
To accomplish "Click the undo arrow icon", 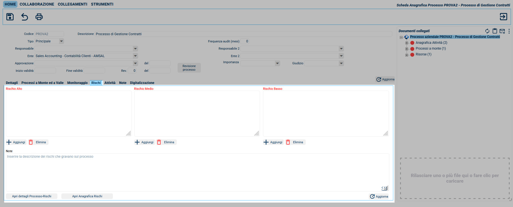I will point(25,17).
